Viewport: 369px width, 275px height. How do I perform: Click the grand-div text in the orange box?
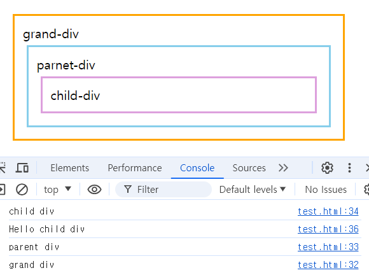coord(51,34)
